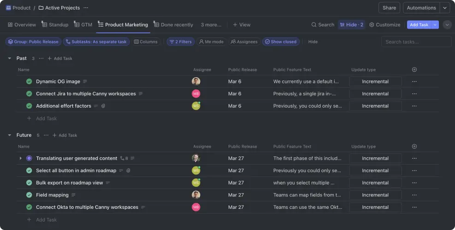Open the Done recently tab

point(173,25)
